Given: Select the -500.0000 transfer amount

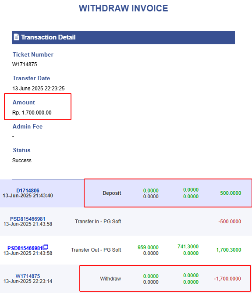Looking at the screenshot, I should point(230,222).
